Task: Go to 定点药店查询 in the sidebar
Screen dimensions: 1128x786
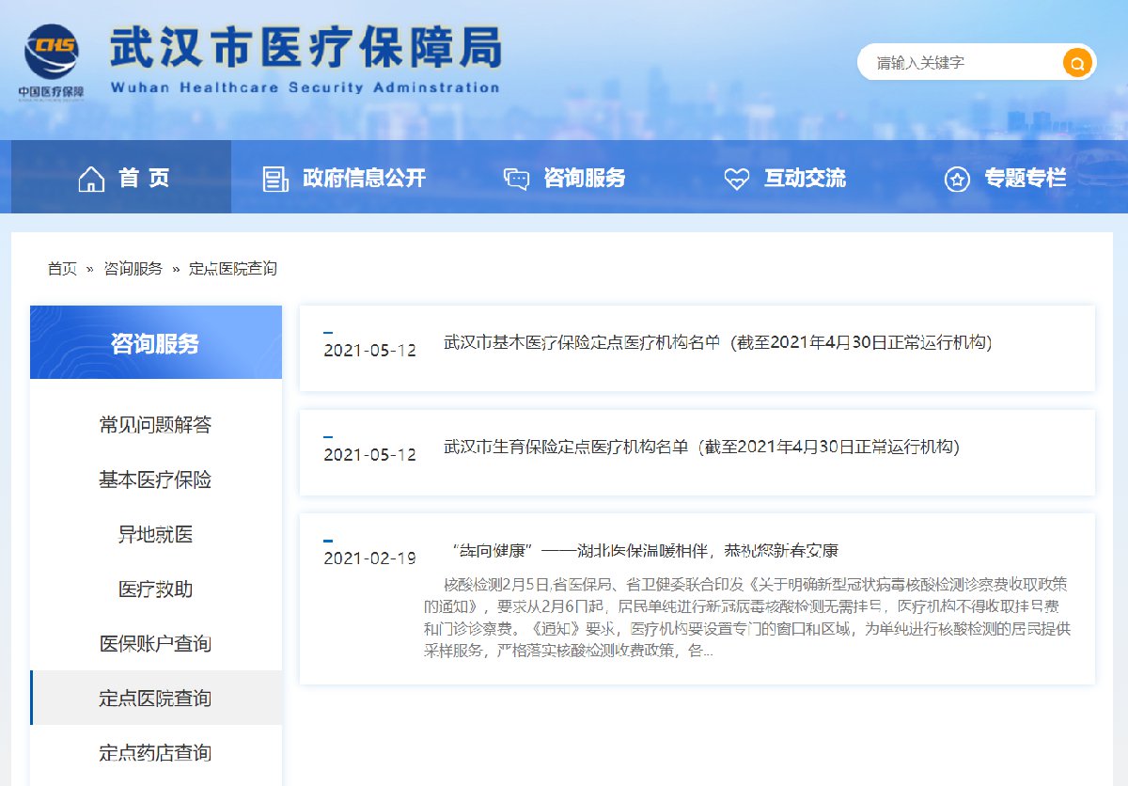Action: (x=155, y=752)
